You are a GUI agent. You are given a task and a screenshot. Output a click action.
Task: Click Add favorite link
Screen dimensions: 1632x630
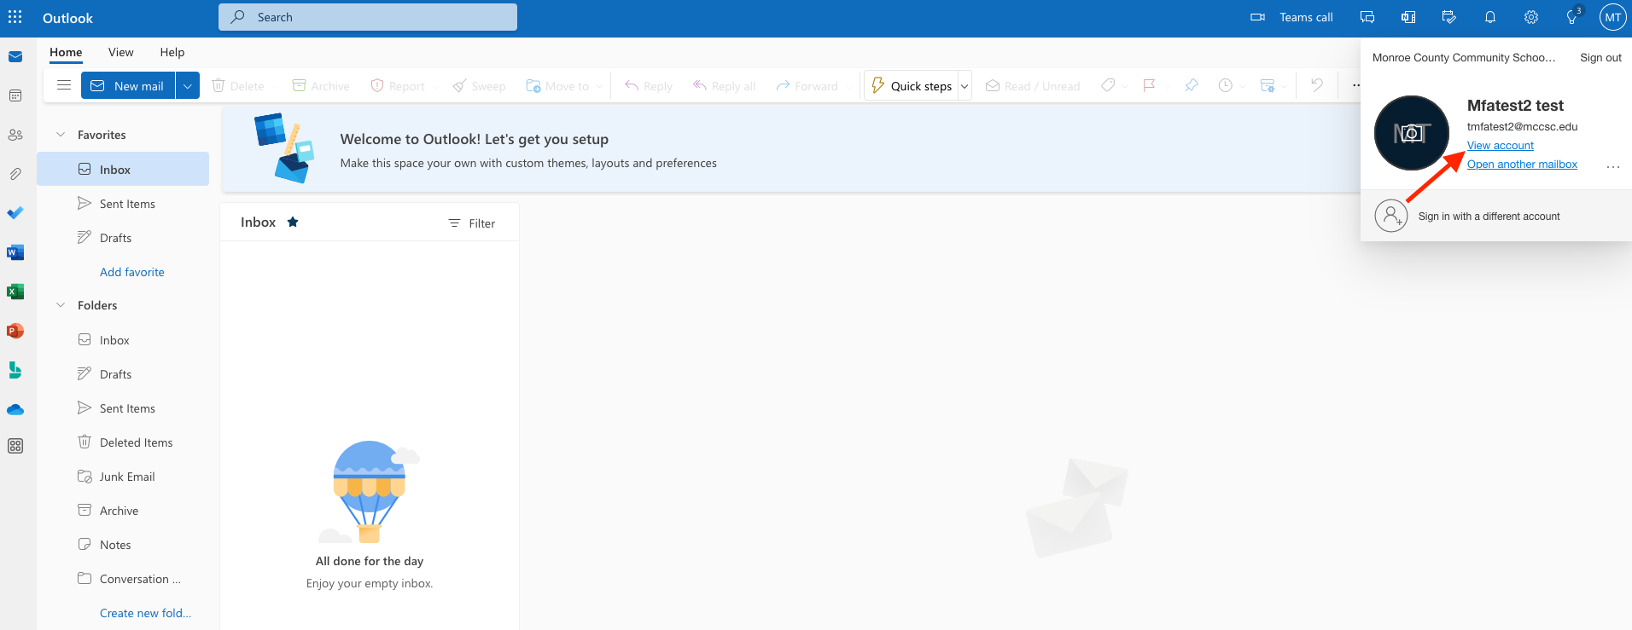coord(132,272)
